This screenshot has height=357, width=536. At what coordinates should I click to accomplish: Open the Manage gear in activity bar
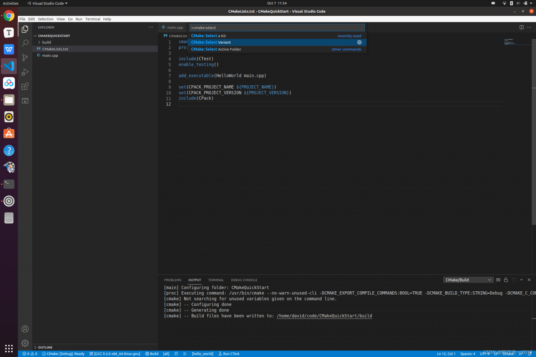pos(25,343)
